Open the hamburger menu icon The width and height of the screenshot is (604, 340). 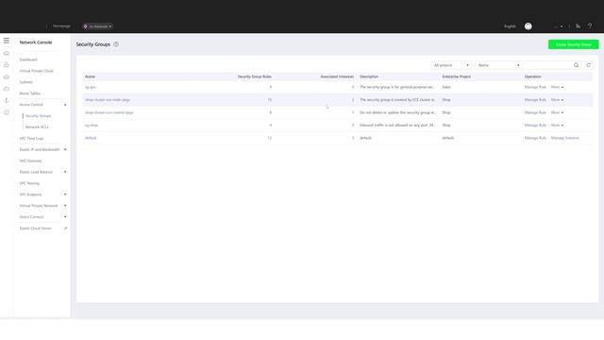point(7,41)
